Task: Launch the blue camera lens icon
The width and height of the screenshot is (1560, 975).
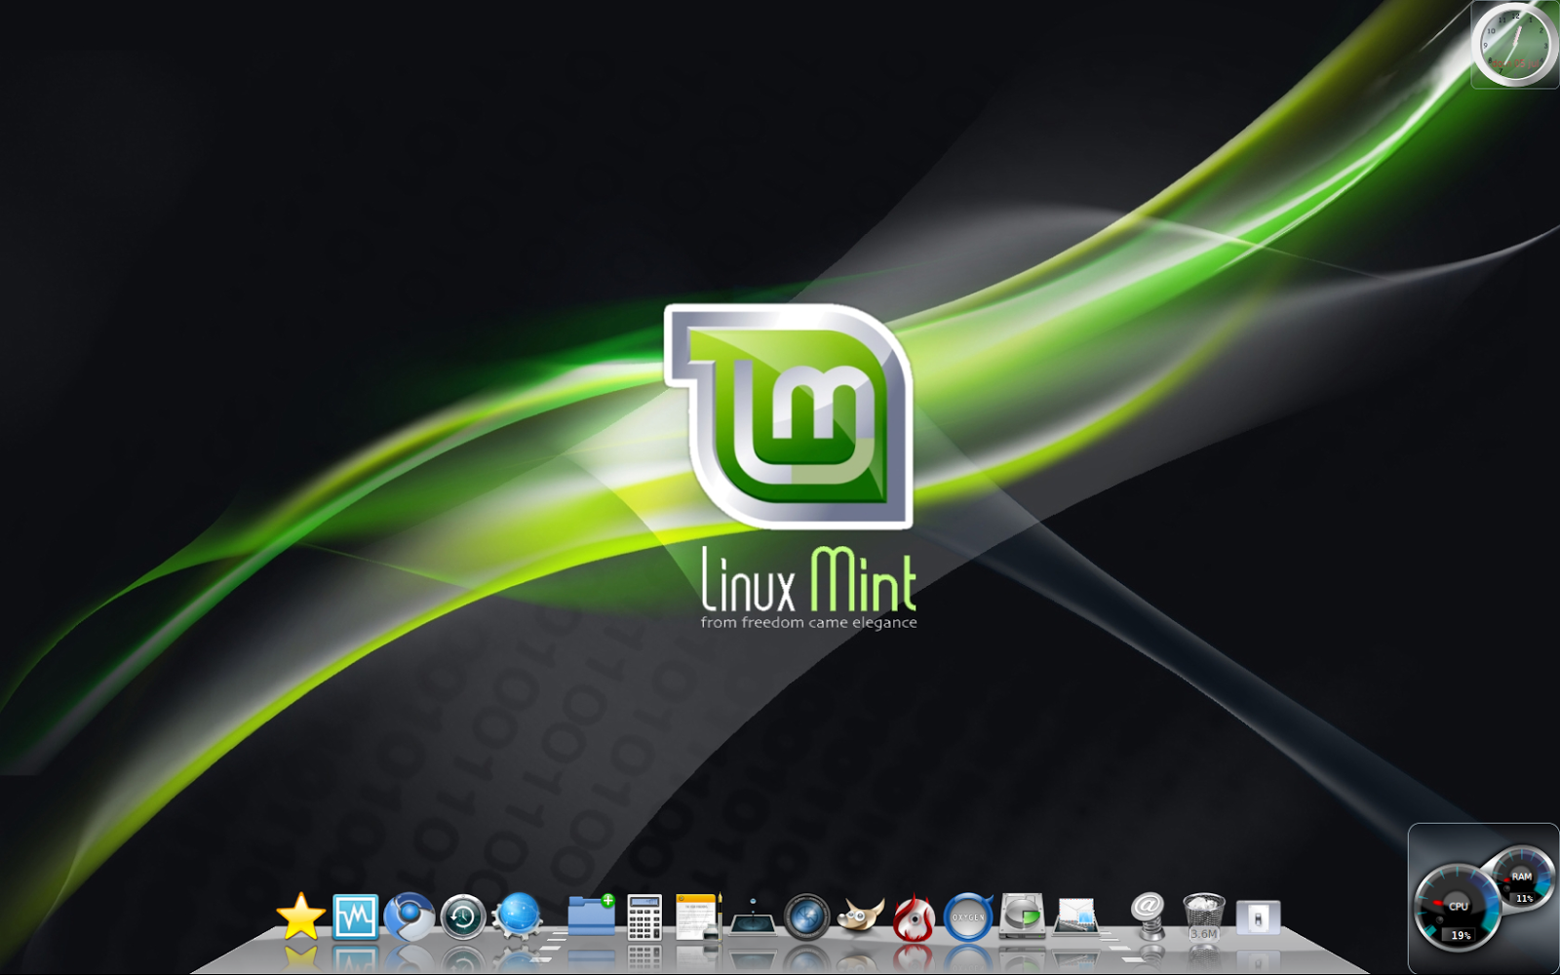Action: 806,917
